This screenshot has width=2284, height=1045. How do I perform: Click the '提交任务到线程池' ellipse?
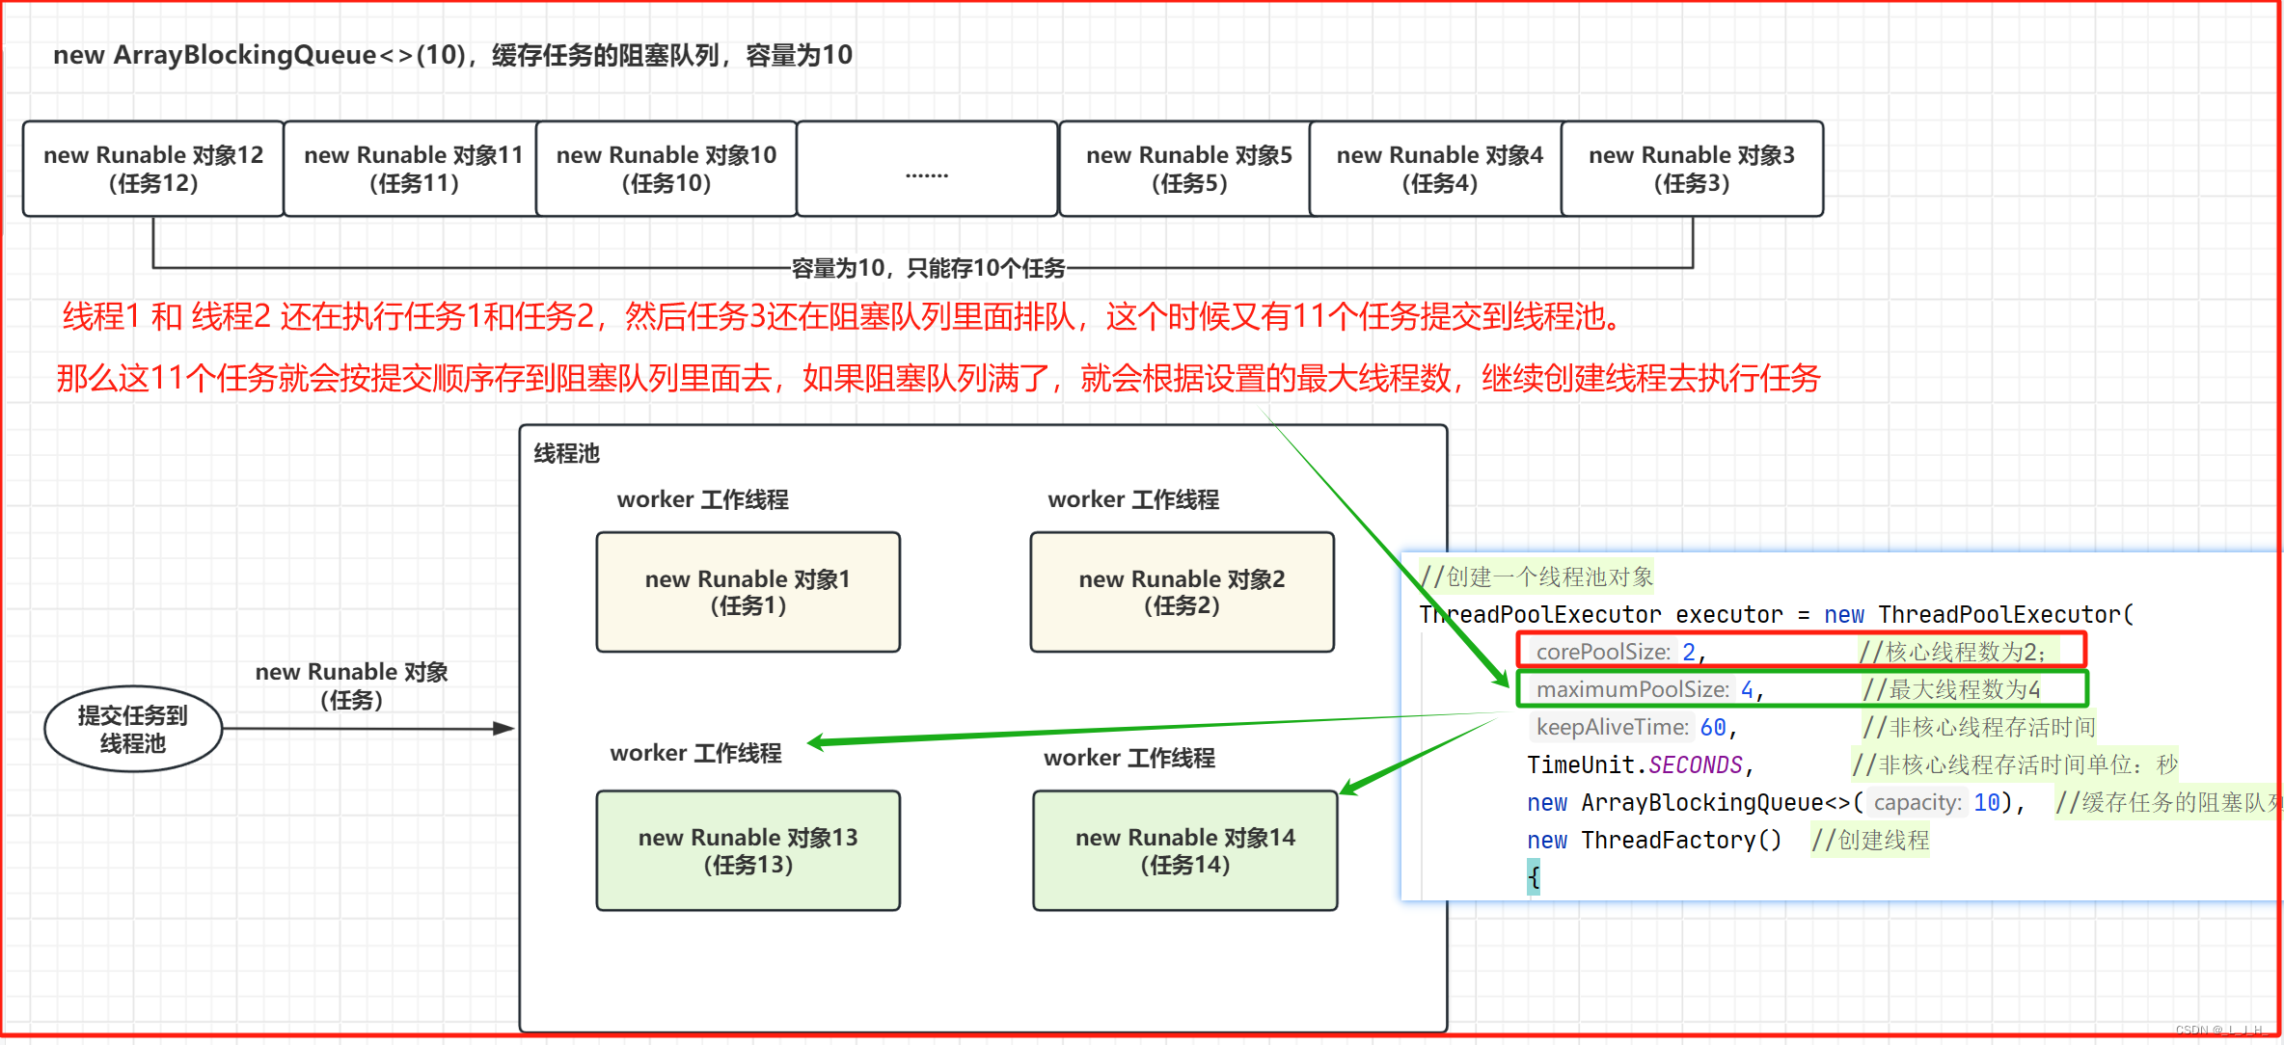tap(133, 729)
